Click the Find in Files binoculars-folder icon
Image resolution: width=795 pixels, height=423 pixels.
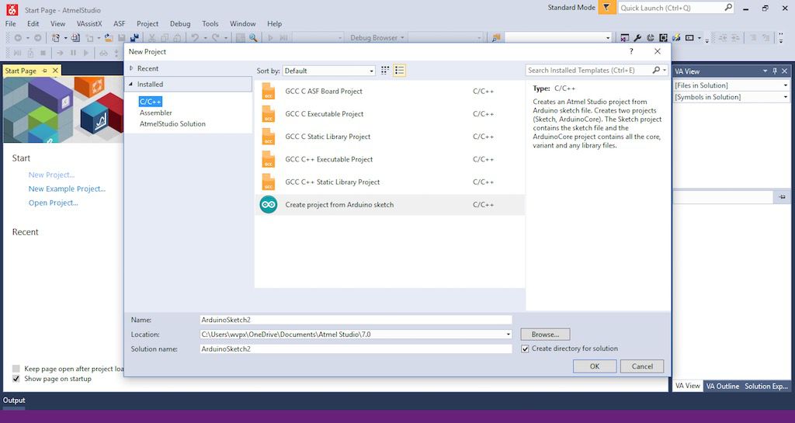[x=496, y=38]
